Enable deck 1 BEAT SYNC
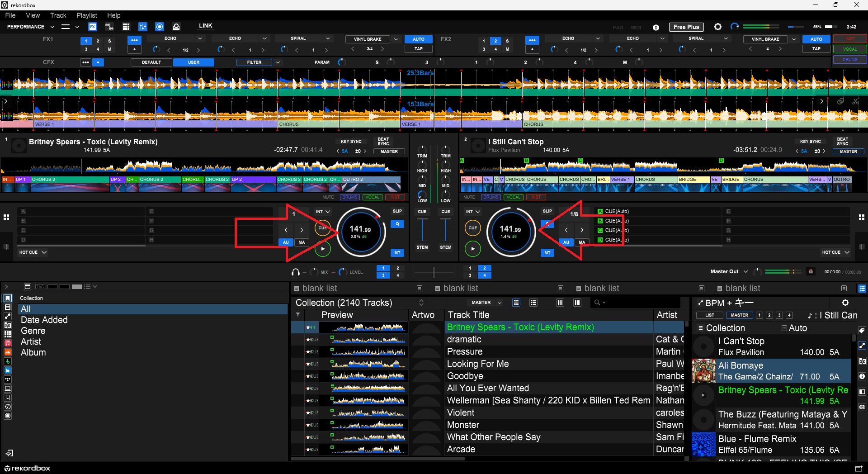This screenshot has height=474, width=868. coord(383,142)
